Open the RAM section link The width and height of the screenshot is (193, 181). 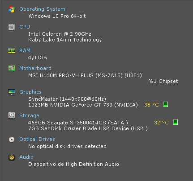[25, 50]
